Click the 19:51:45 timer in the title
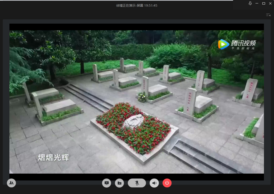 coord(151,5)
